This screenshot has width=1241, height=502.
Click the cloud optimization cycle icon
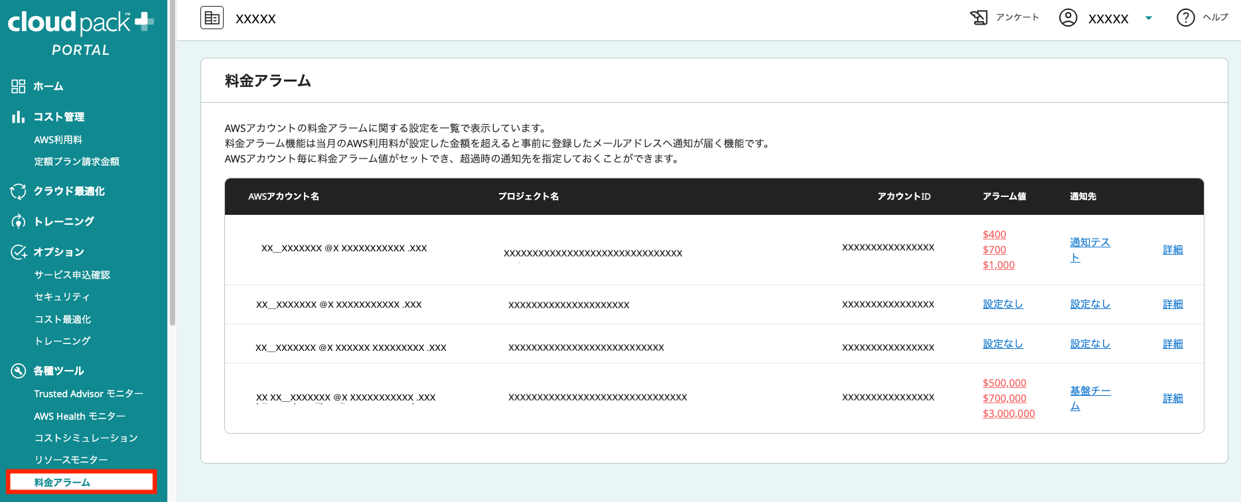tap(18, 192)
